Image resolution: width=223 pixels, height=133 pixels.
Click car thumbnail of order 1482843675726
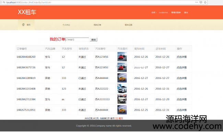click(122, 67)
